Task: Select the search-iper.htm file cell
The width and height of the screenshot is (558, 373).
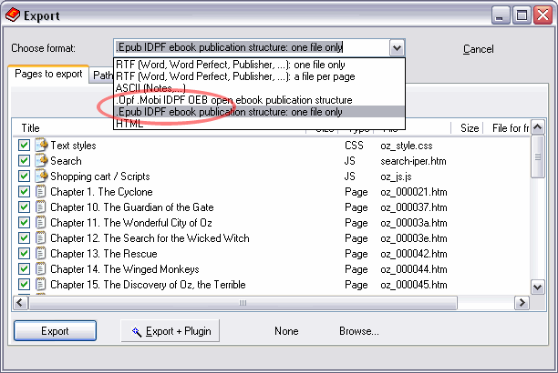Action: [x=413, y=161]
